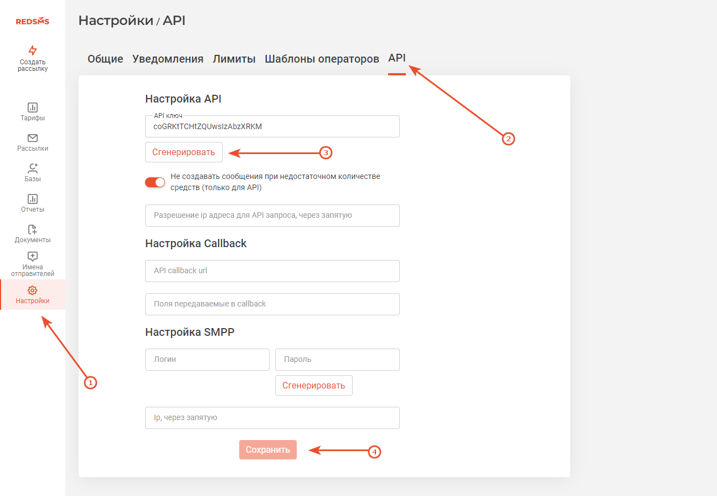Open Имена отправителей message icon
The width and height of the screenshot is (717, 496).
pos(33,257)
